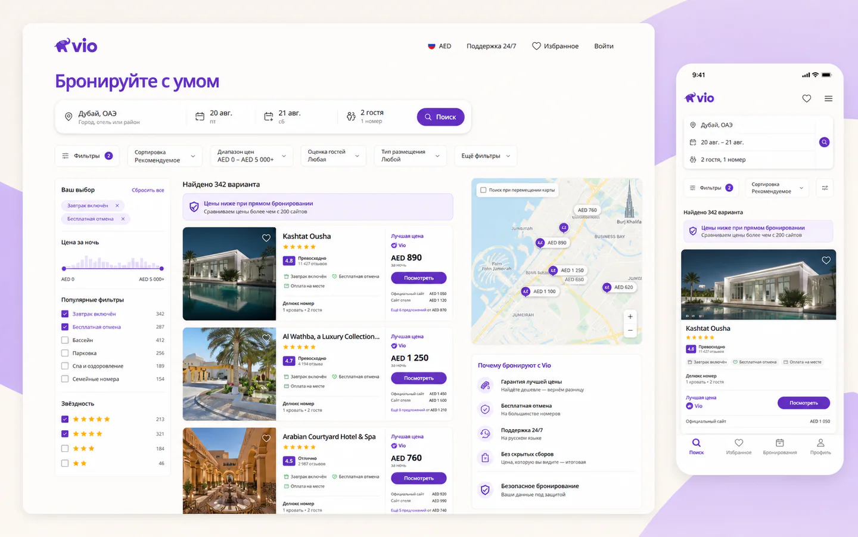Click the Vio elephant logo in desktop header
The image size is (858, 537).
pyautogui.click(x=76, y=46)
